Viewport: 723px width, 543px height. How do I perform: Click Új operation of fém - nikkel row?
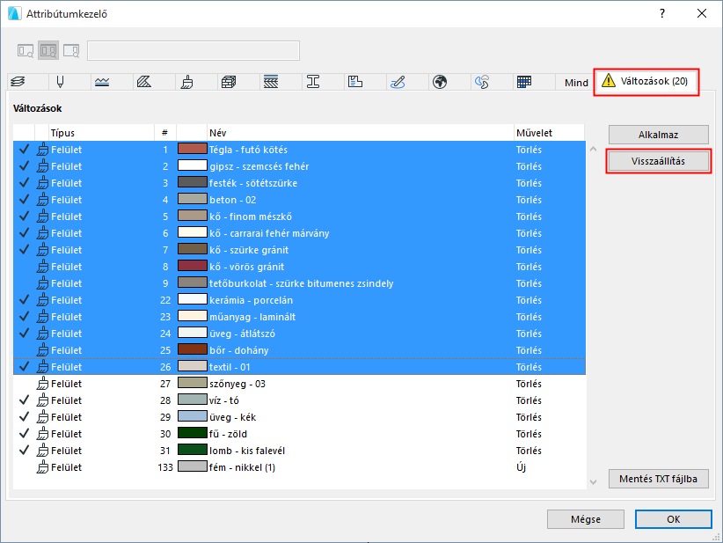521,467
